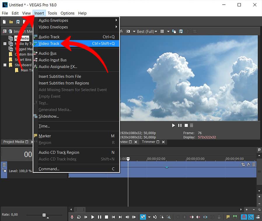Expand the Video Envelopes submenu
Image resolution: width=262 pixels, height=221 pixels.
[76, 27]
